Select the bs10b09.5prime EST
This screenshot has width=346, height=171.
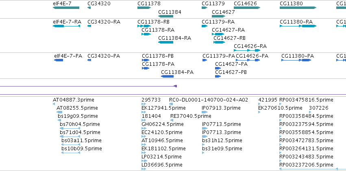tap(71, 153)
